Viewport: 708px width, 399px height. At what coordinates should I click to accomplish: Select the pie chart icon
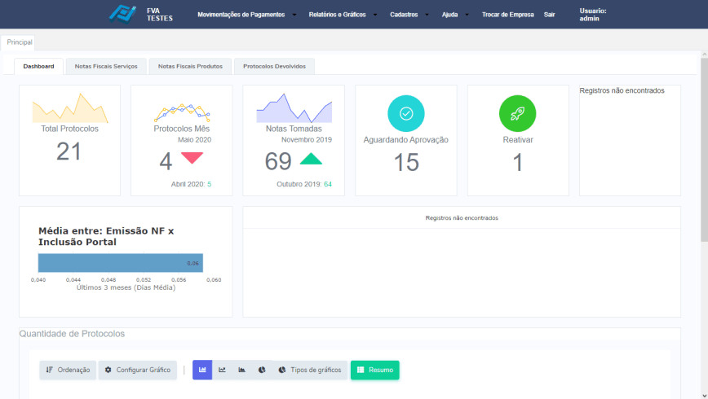coord(262,370)
